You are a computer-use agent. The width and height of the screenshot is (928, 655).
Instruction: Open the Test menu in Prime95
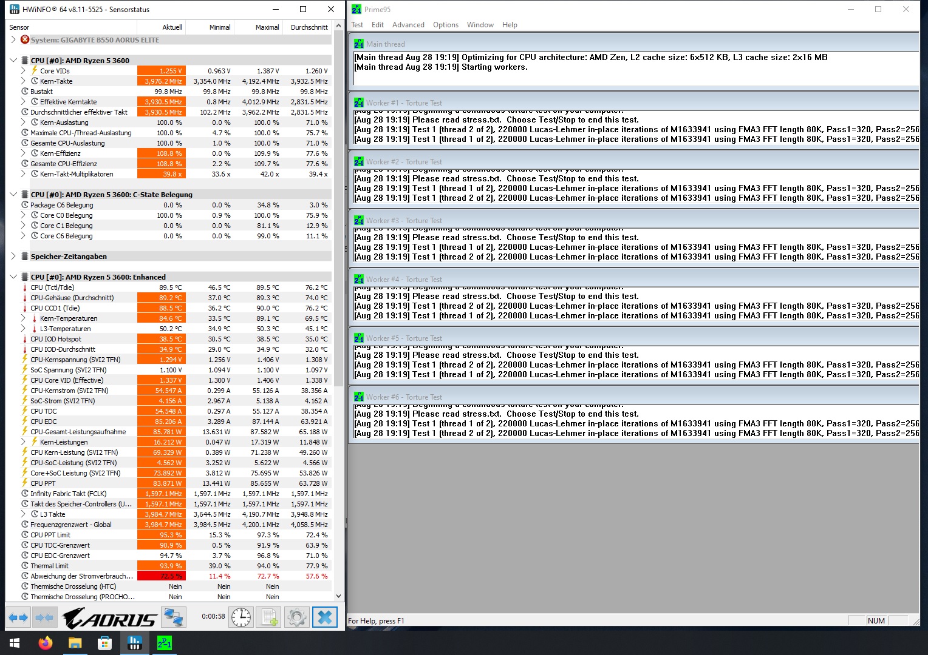pos(357,25)
